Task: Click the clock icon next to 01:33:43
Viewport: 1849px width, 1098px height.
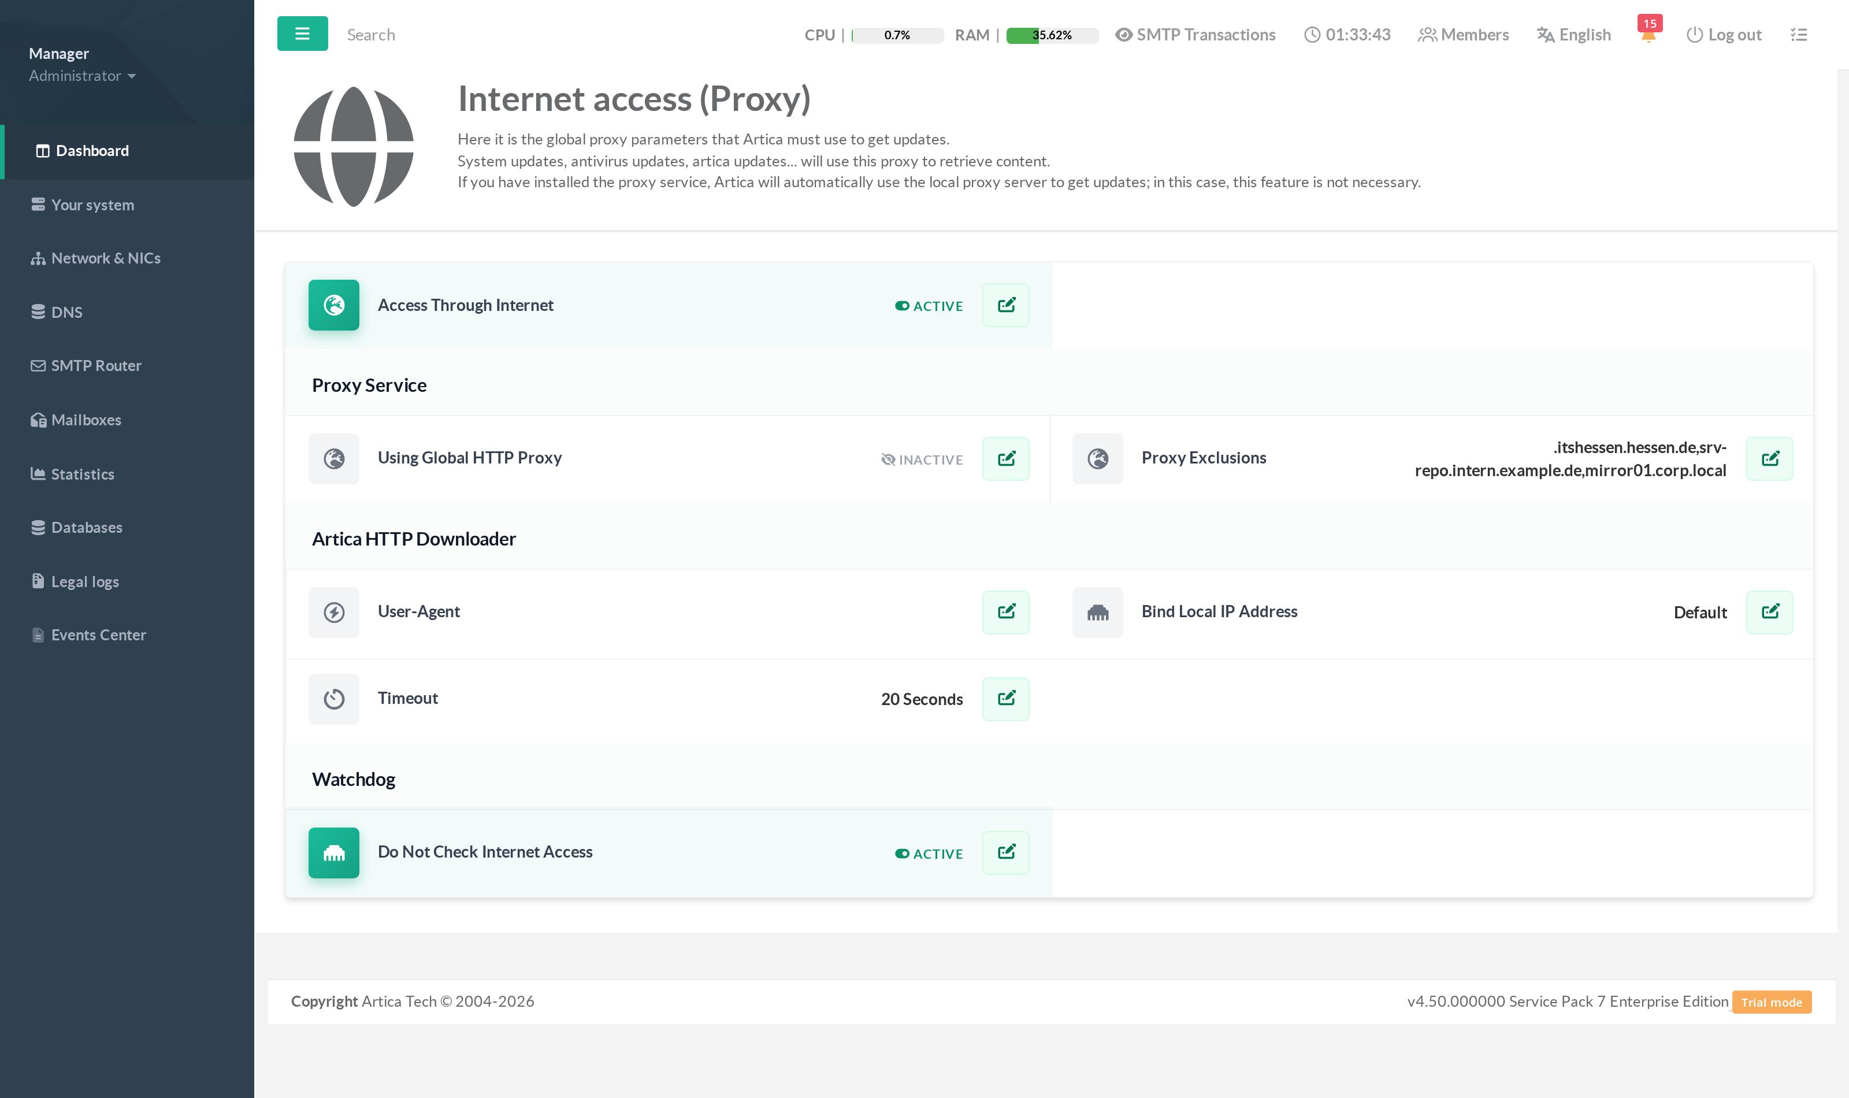Action: (1312, 35)
